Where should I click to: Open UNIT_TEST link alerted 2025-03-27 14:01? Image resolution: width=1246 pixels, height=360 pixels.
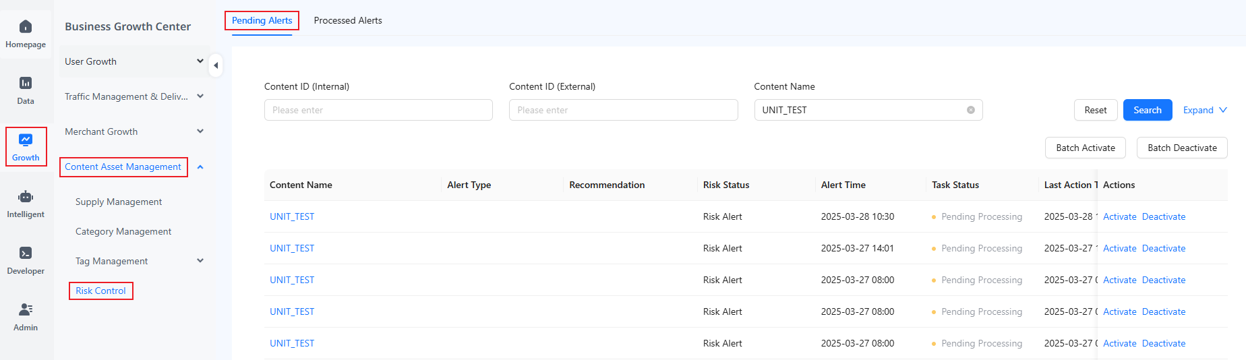tap(292, 248)
